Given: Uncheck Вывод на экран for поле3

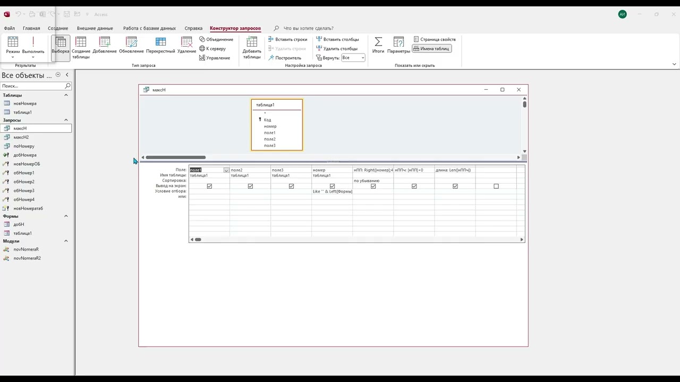Looking at the screenshot, I should 291,186.
